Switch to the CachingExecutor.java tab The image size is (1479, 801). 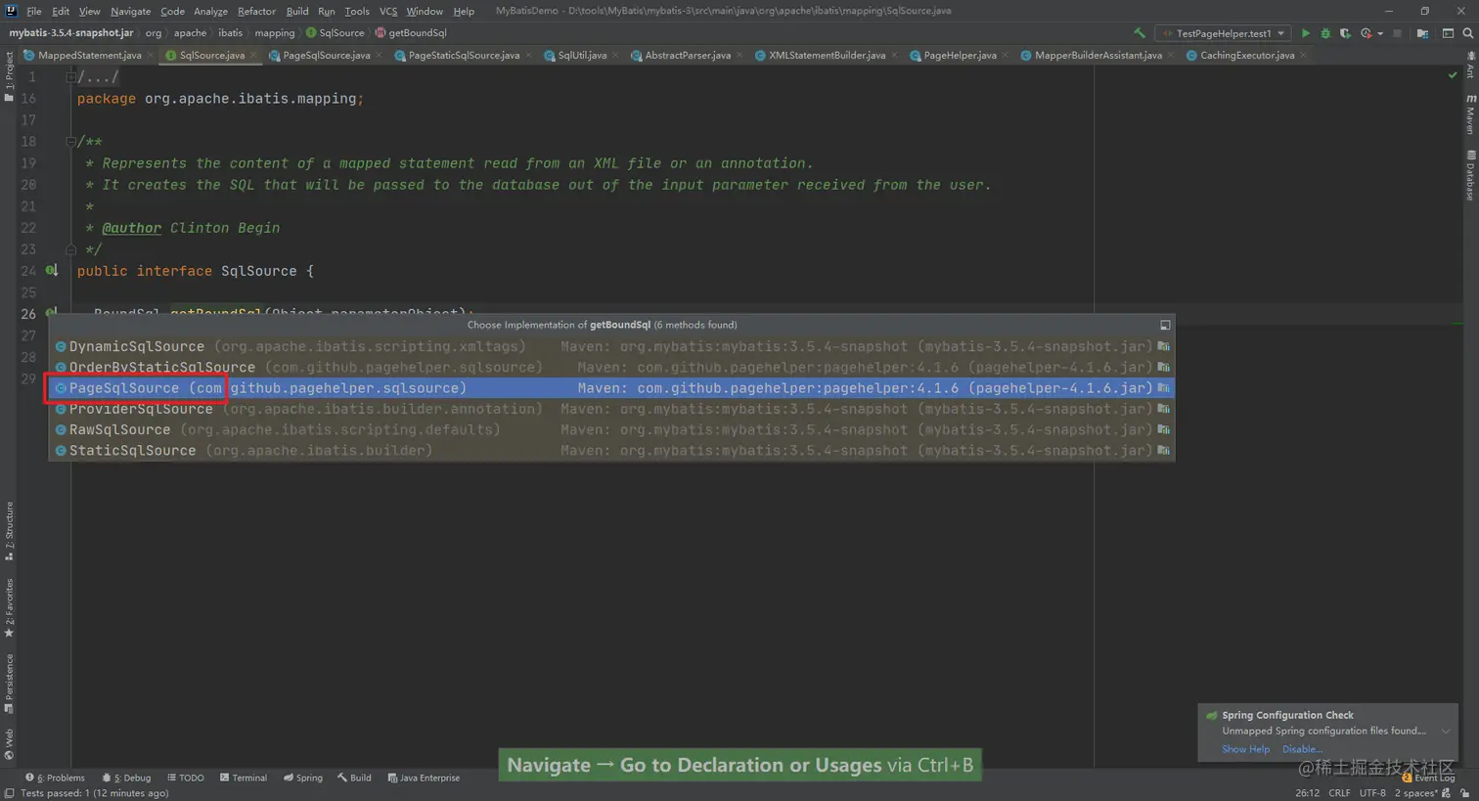pyautogui.click(x=1247, y=55)
